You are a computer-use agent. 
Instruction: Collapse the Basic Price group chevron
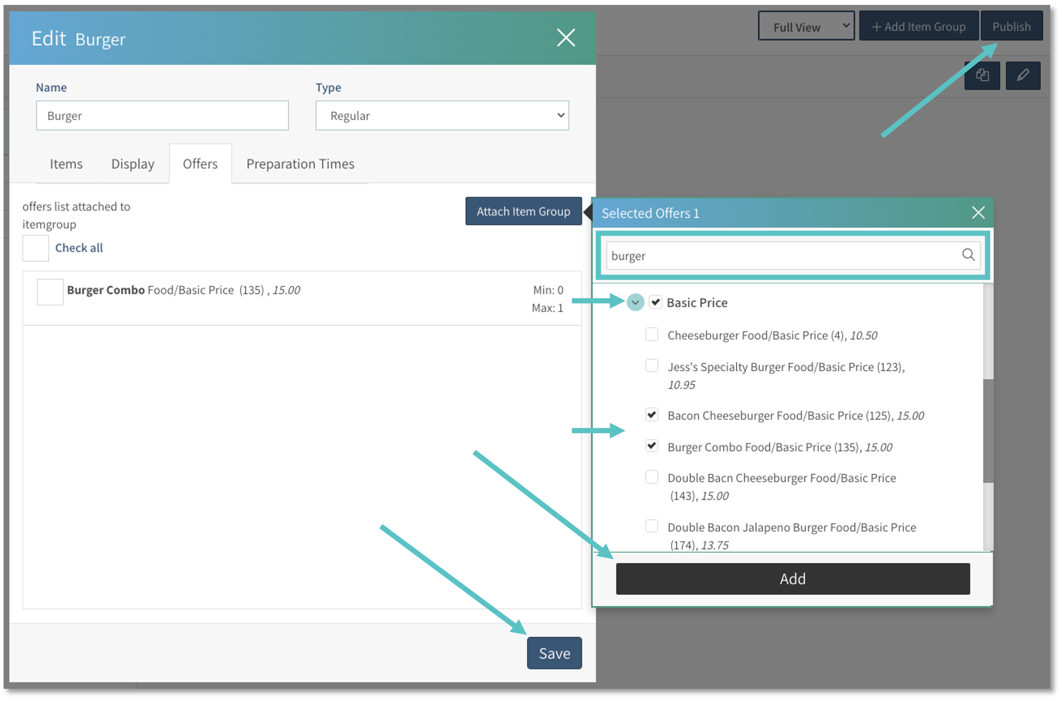(635, 303)
